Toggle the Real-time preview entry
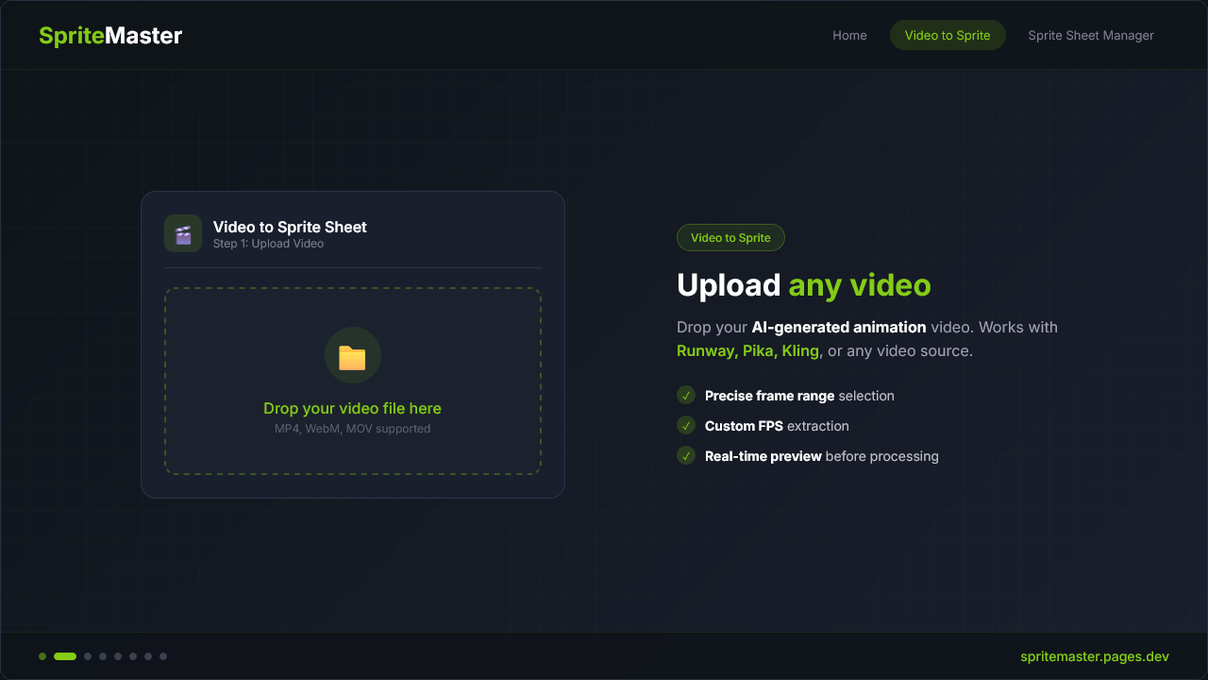Image resolution: width=1208 pixels, height=680 pixels. (x=822, y=456)
